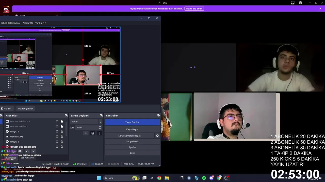Pop out the Sahne Geçişleri dock panel
The width and height of the screenshot is (325, 182).
pos(101,116)
